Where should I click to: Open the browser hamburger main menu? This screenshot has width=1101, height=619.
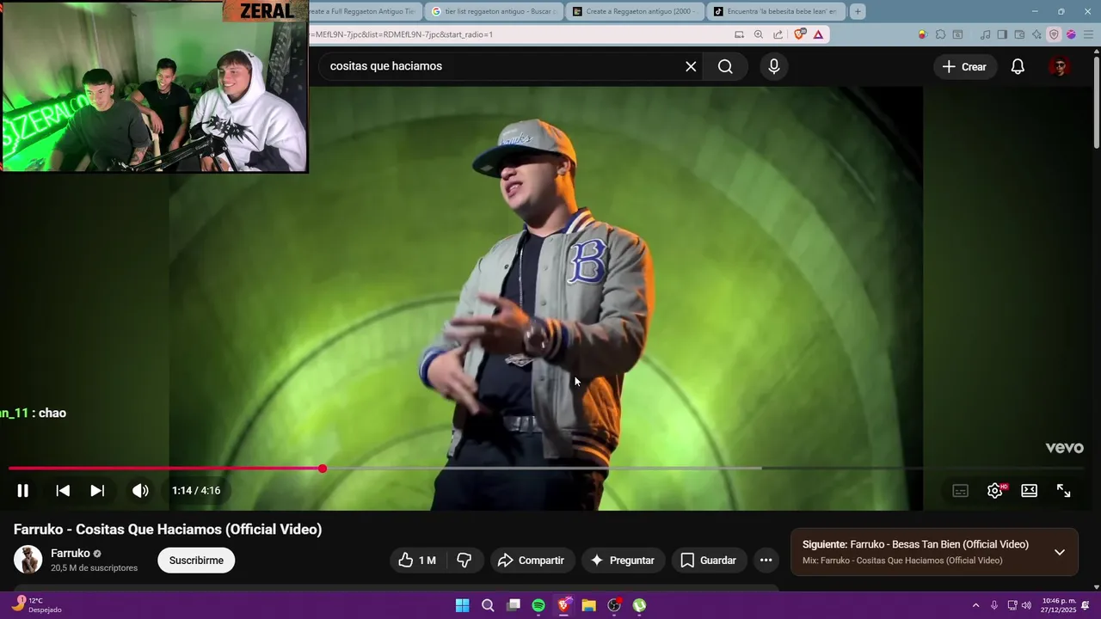point(1088,34)
